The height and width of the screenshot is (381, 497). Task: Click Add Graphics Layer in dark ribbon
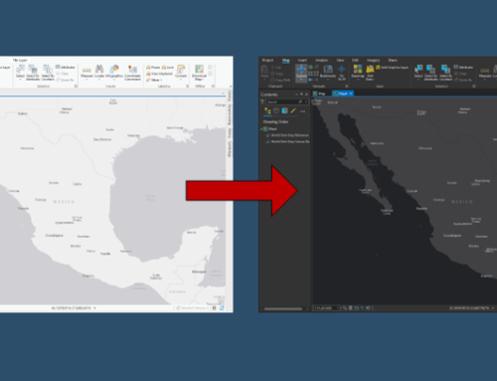393,68
